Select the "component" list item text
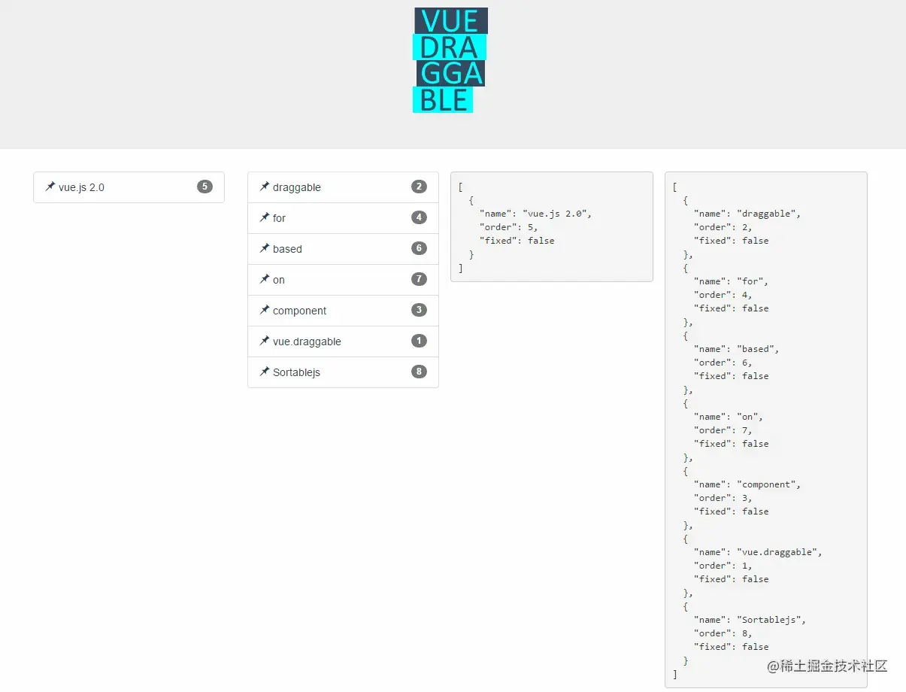906x692 pixels. coord(300,311)
